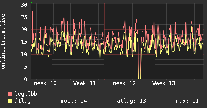The width and height of the screenshot is (207, 108).
Task: Click the 'átlag: 13' statistic
Action: 131,101
